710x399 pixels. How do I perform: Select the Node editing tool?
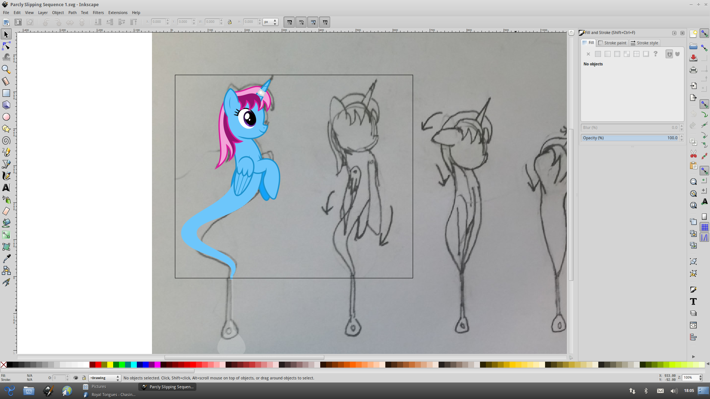pyautogui.click(x=6, y=46)
